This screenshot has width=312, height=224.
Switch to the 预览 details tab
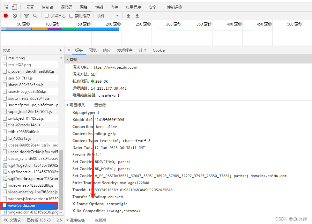(93, 50)
